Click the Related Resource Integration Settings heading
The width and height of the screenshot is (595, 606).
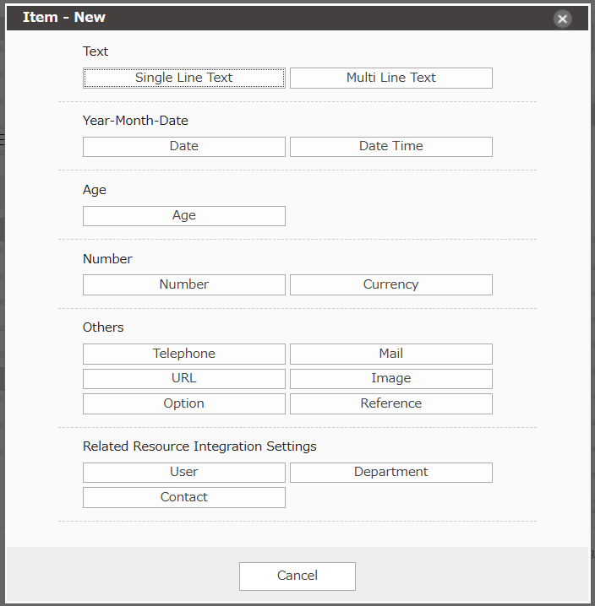click(199, 446)
